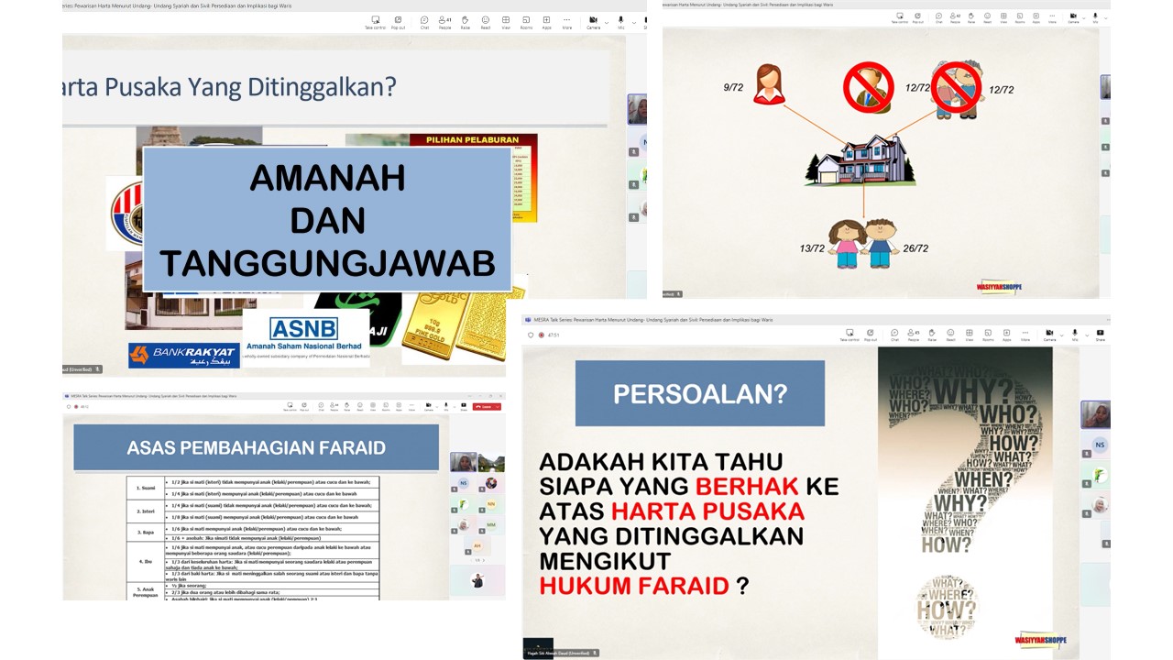The width and height of the screenshot is (1173, 660).
Task: Open Rooms in Amanah dan Tanggungjawab window
Action: click(526, 22)
